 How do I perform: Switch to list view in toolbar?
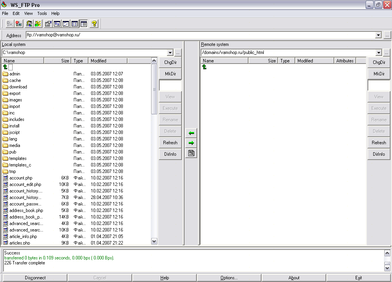75,24
